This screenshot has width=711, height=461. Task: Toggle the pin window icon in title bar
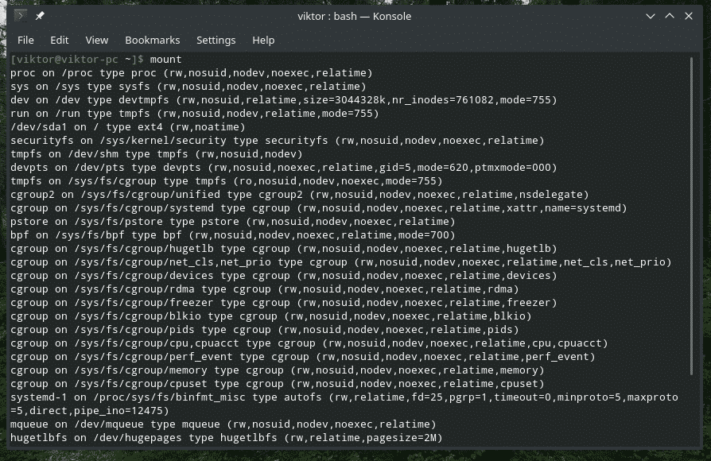[x=40, y=16]
